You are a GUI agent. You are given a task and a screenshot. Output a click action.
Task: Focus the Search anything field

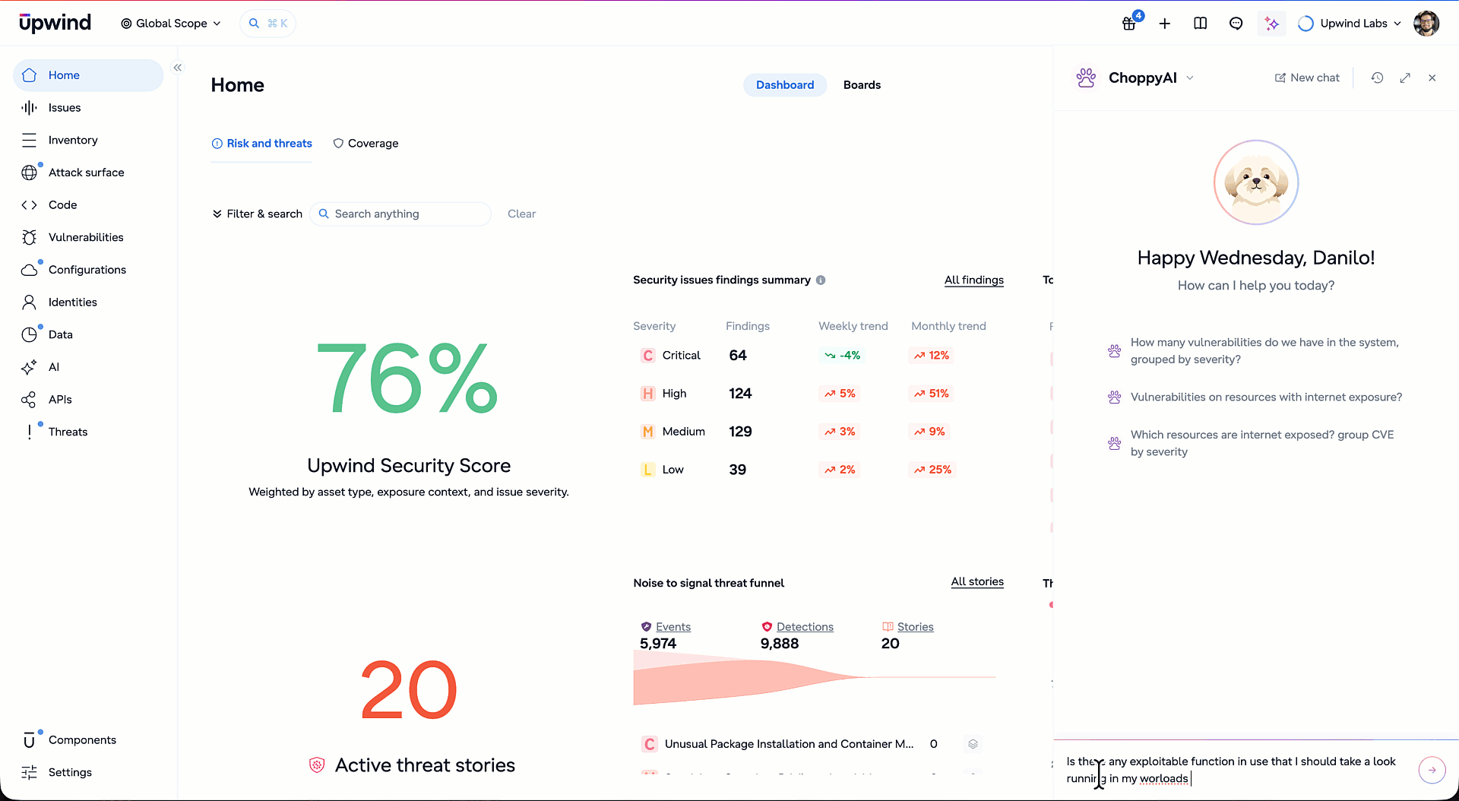400,214
